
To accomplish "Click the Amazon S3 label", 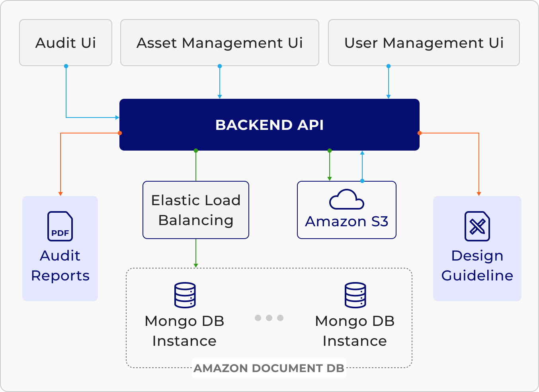I will coord(347,221).
